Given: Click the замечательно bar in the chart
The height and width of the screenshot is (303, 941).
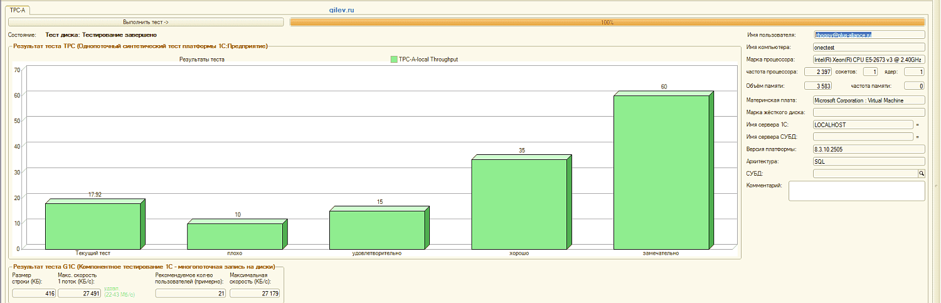Looking at the screenshot, I should [x=661, y=171].
